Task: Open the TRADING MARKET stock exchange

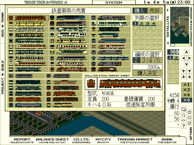Action: tap(135, 141)
